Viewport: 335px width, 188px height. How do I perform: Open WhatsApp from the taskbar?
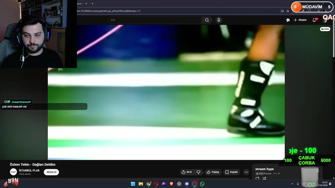pos(202,184)
